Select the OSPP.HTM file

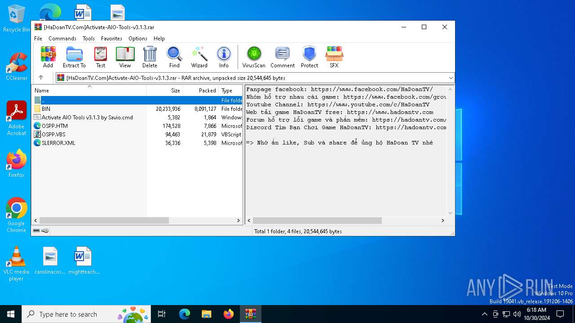click(x=137, y=126)
